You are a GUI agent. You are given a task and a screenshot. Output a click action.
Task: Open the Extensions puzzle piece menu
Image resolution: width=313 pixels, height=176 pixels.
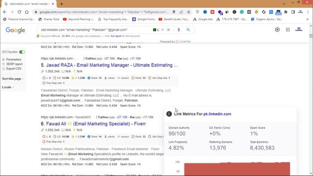click(x=286, y=12)
